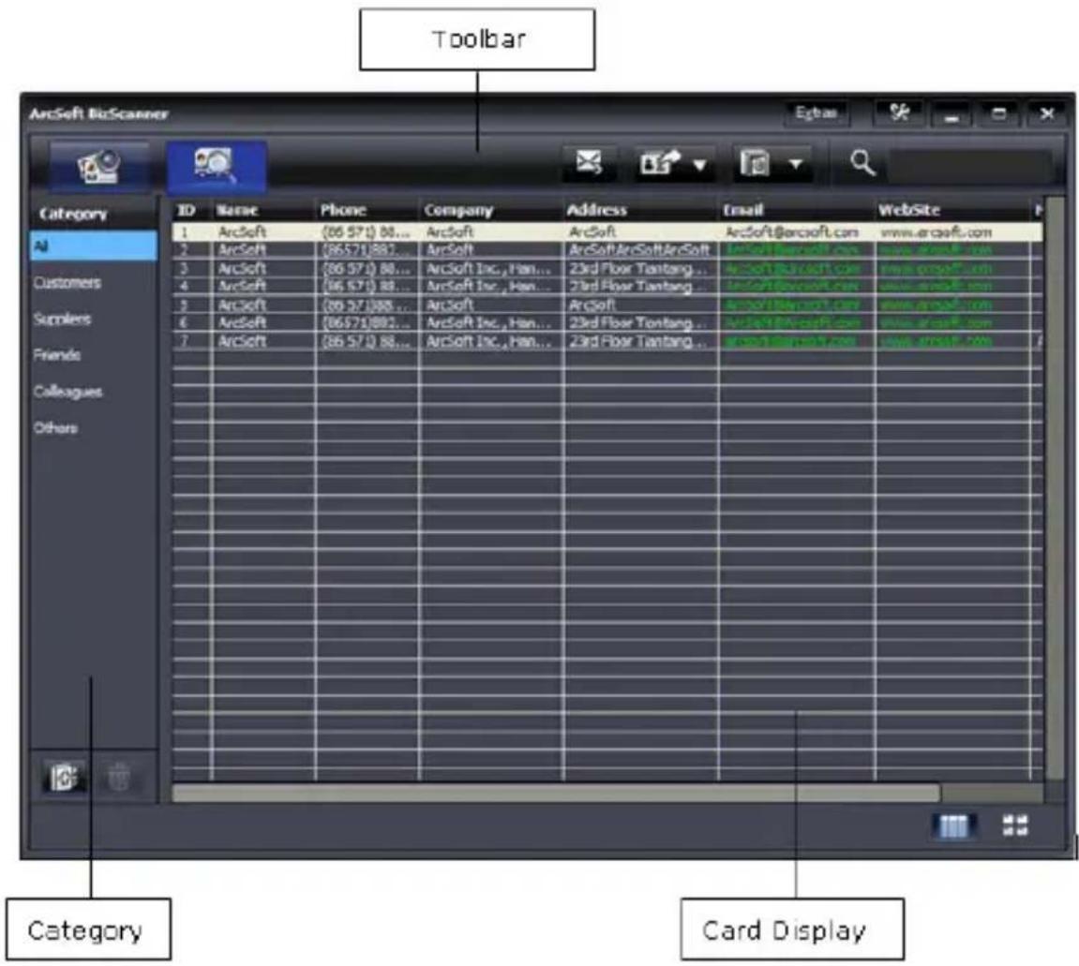The width and height of the screenshot is (1079, 966).
Task: Click website link in row 6
Action: pos(937,322)
